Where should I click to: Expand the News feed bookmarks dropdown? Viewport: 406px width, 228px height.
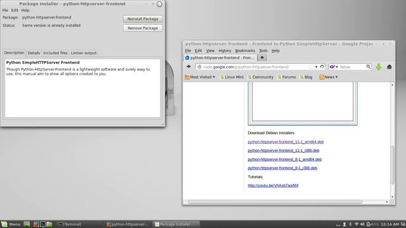[329, 77]
